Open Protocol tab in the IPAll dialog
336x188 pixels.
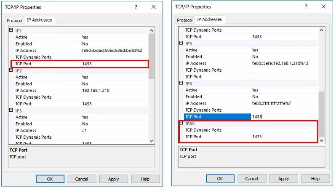[x=184, y=20]
